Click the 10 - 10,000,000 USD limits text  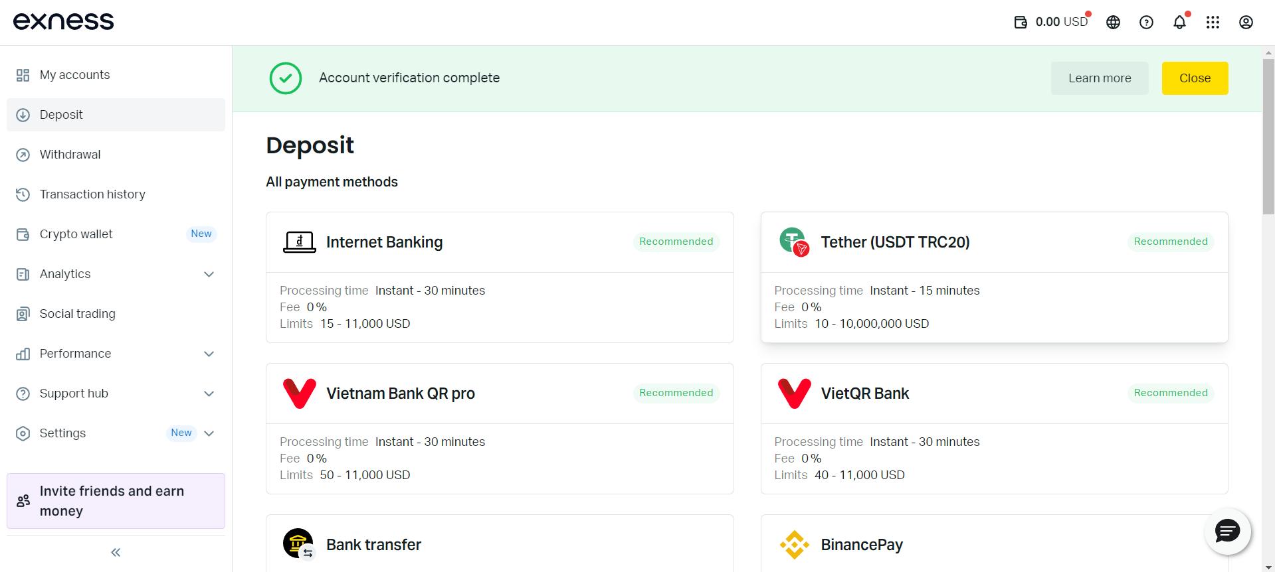click(872, 324)
